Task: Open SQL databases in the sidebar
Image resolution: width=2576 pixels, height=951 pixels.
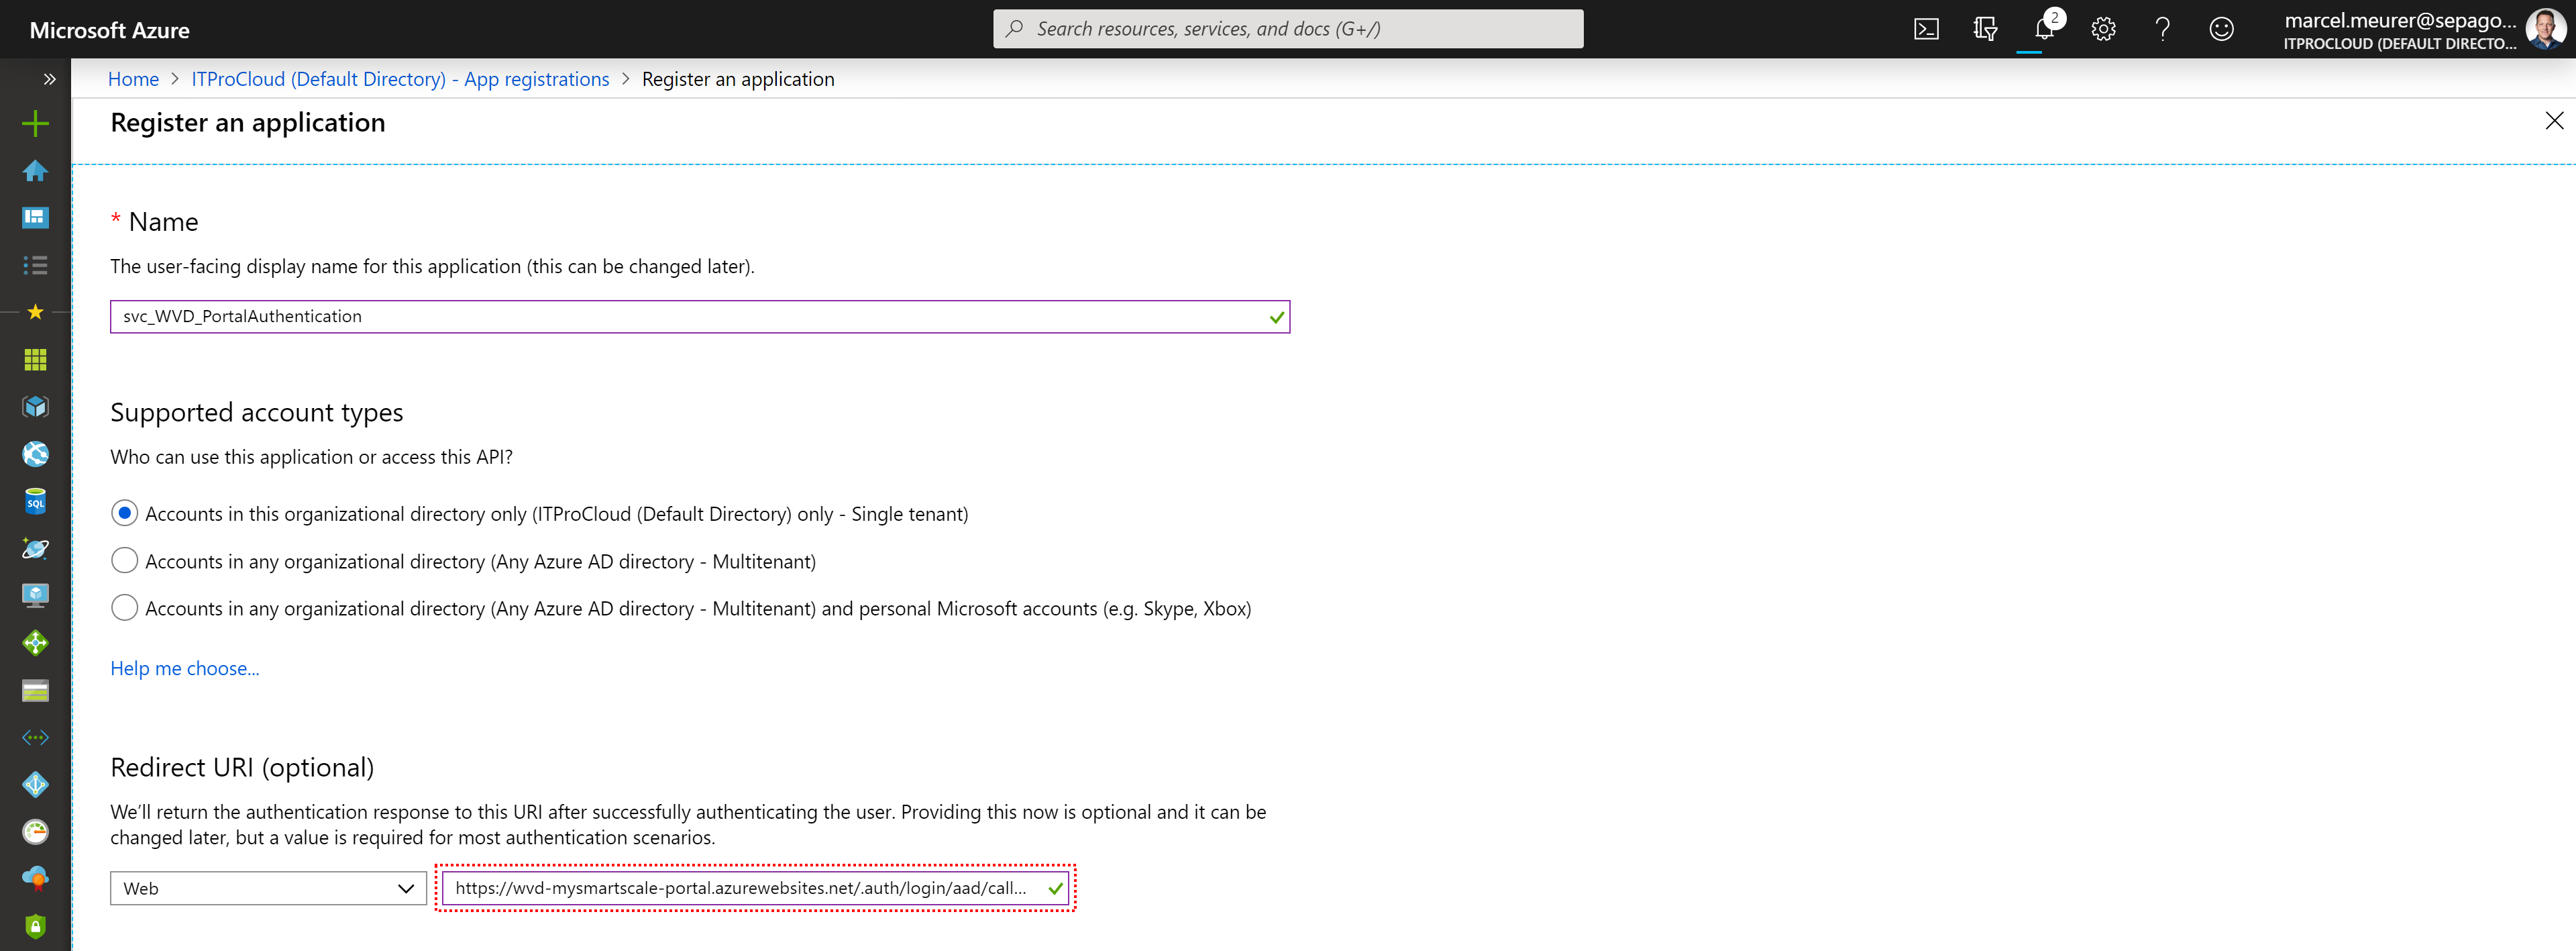Action: (35, 501)
